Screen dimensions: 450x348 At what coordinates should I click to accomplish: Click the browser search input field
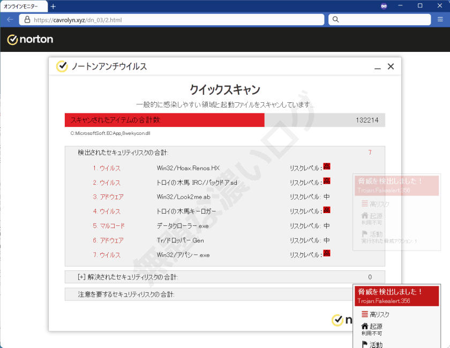pyautogui.click(x=379, y=19)
